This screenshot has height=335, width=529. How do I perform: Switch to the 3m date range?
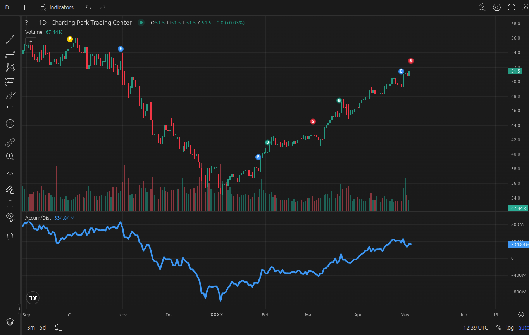[x=31, y=328]
